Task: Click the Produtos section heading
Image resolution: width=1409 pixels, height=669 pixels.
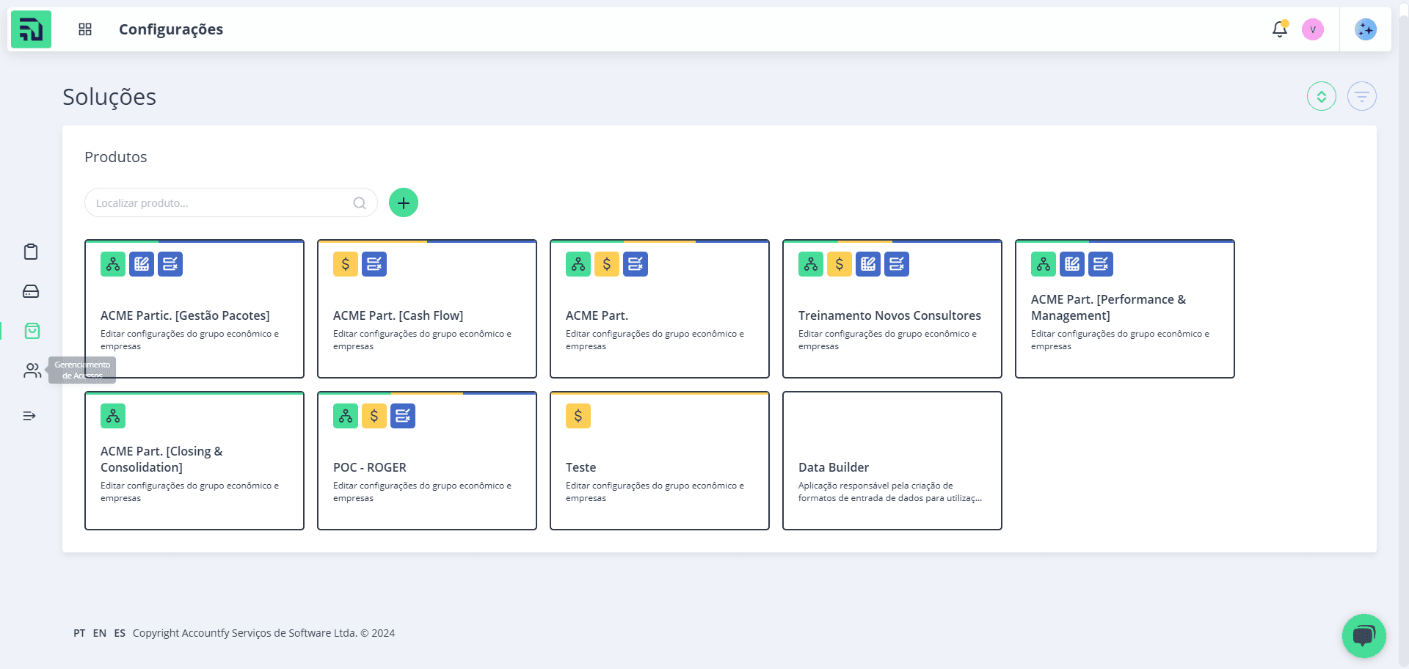Action: tap(116, 157)
